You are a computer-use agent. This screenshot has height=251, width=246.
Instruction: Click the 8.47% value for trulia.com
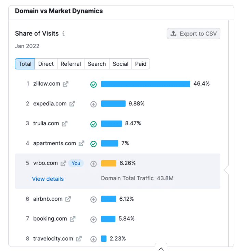(133, 123)
